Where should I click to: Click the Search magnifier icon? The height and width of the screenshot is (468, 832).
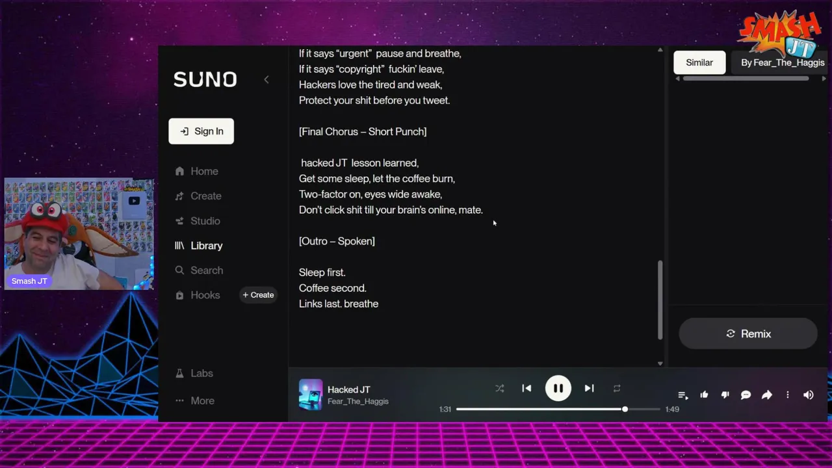179,270
